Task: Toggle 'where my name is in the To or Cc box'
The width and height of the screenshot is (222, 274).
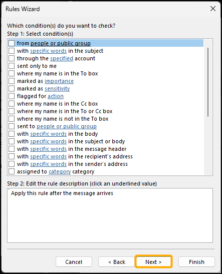Action: coord(12,111)
